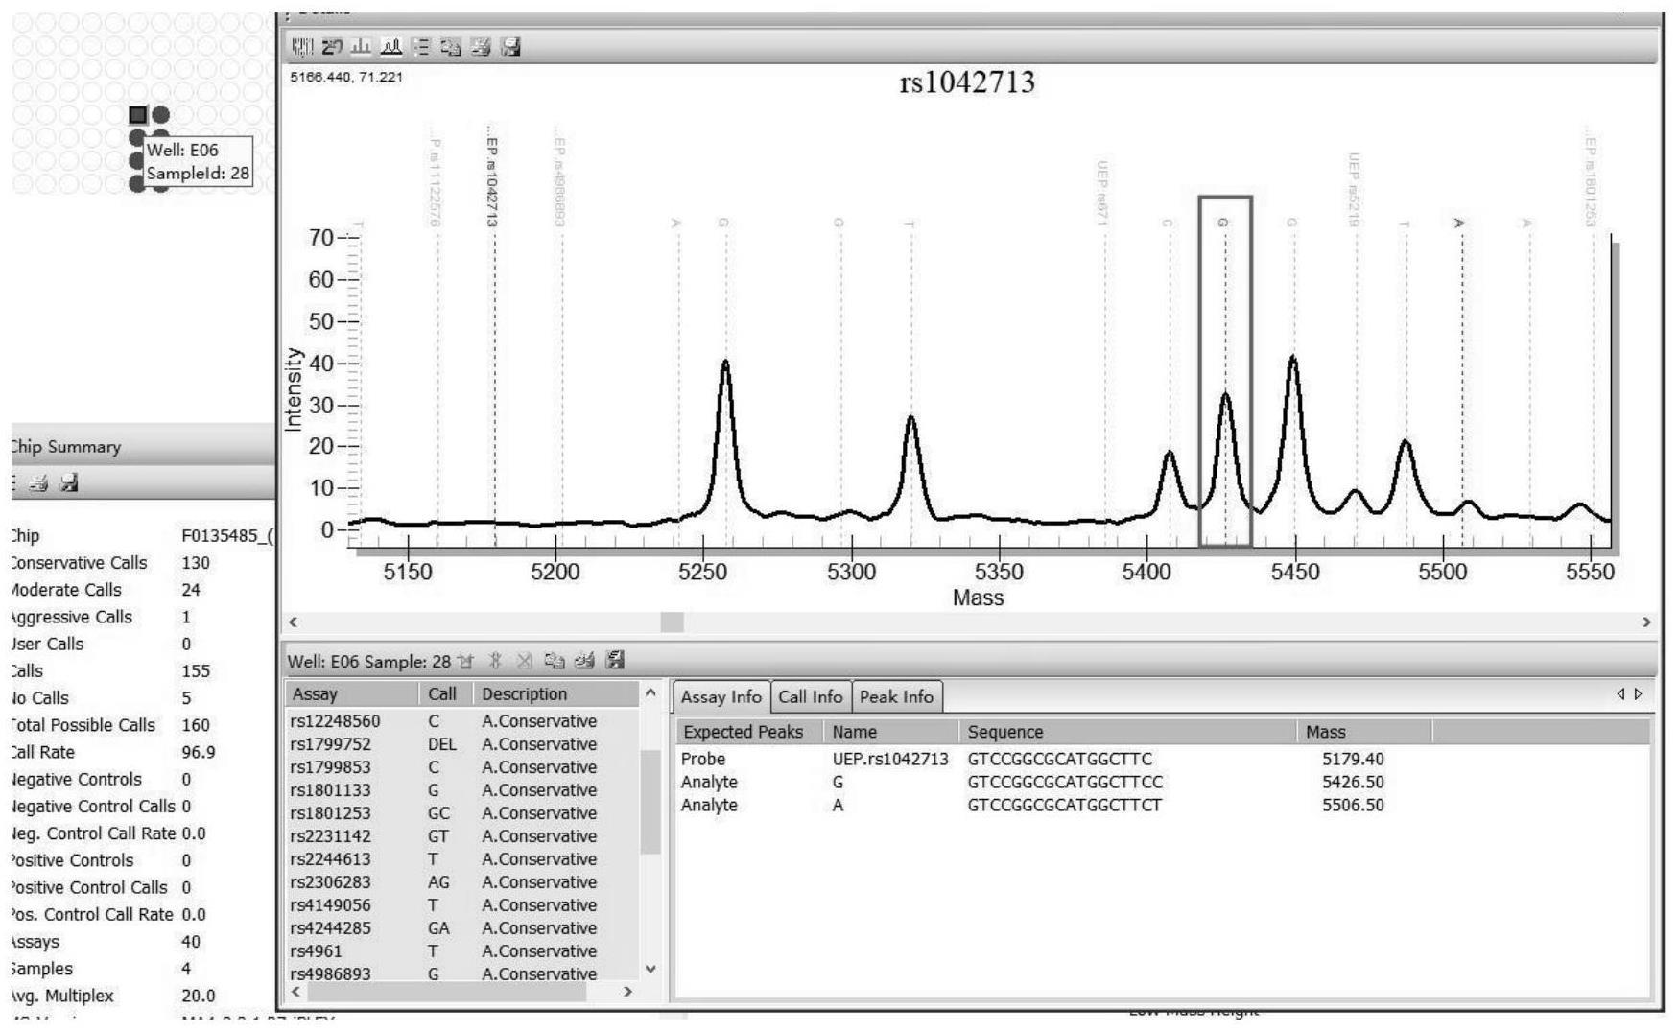Select the Assay Info tab
The image size is (1678, 1032).
[x=721, y=696]
